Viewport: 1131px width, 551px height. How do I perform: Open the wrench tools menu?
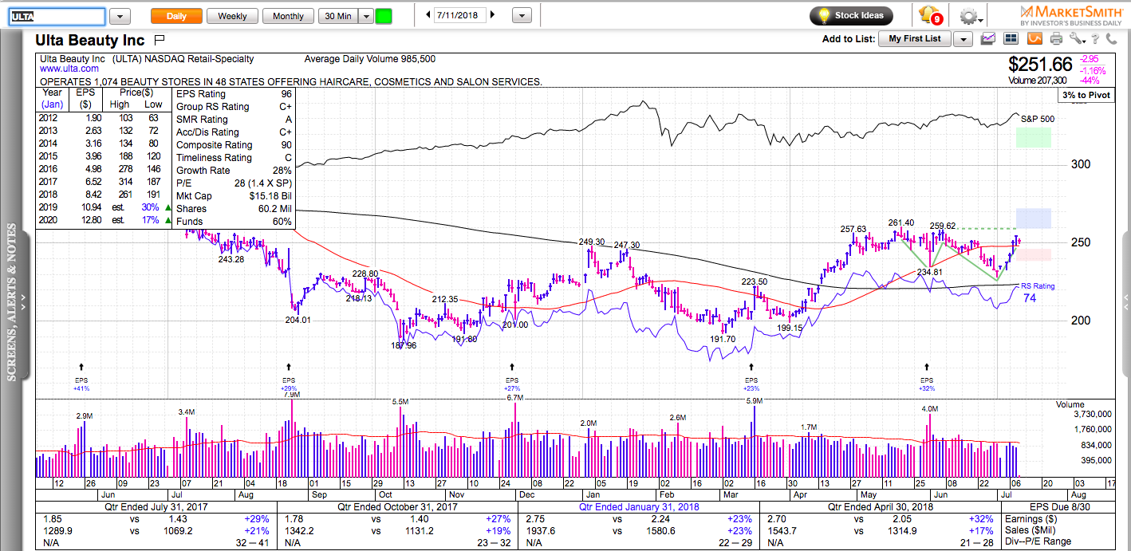pos(1077,38)
